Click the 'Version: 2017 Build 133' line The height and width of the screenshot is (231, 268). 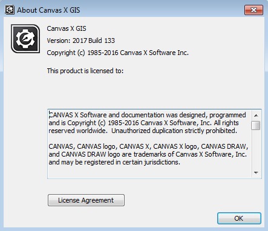pos(81,41)
